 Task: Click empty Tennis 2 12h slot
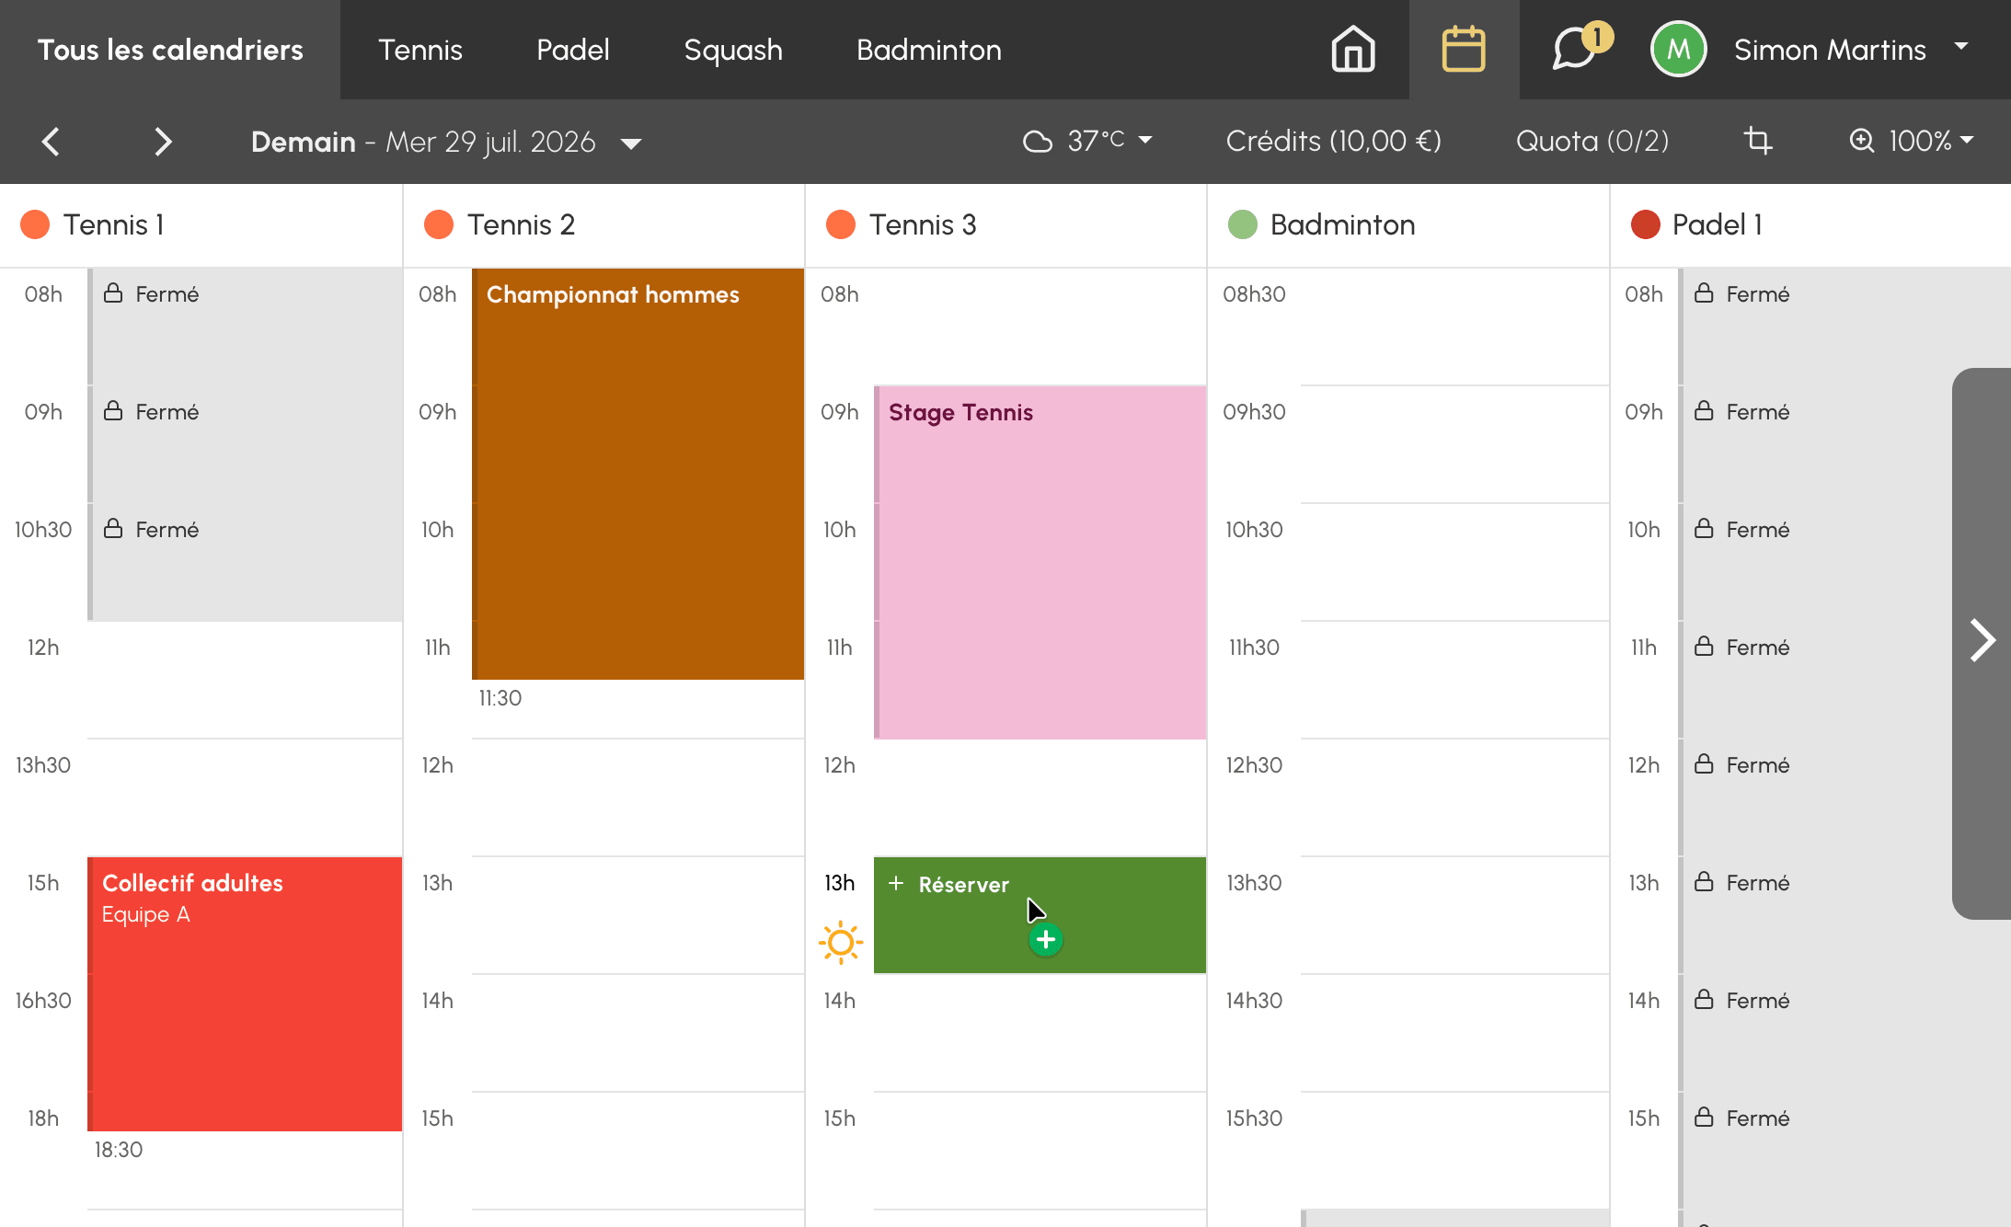tap(638, 797)
